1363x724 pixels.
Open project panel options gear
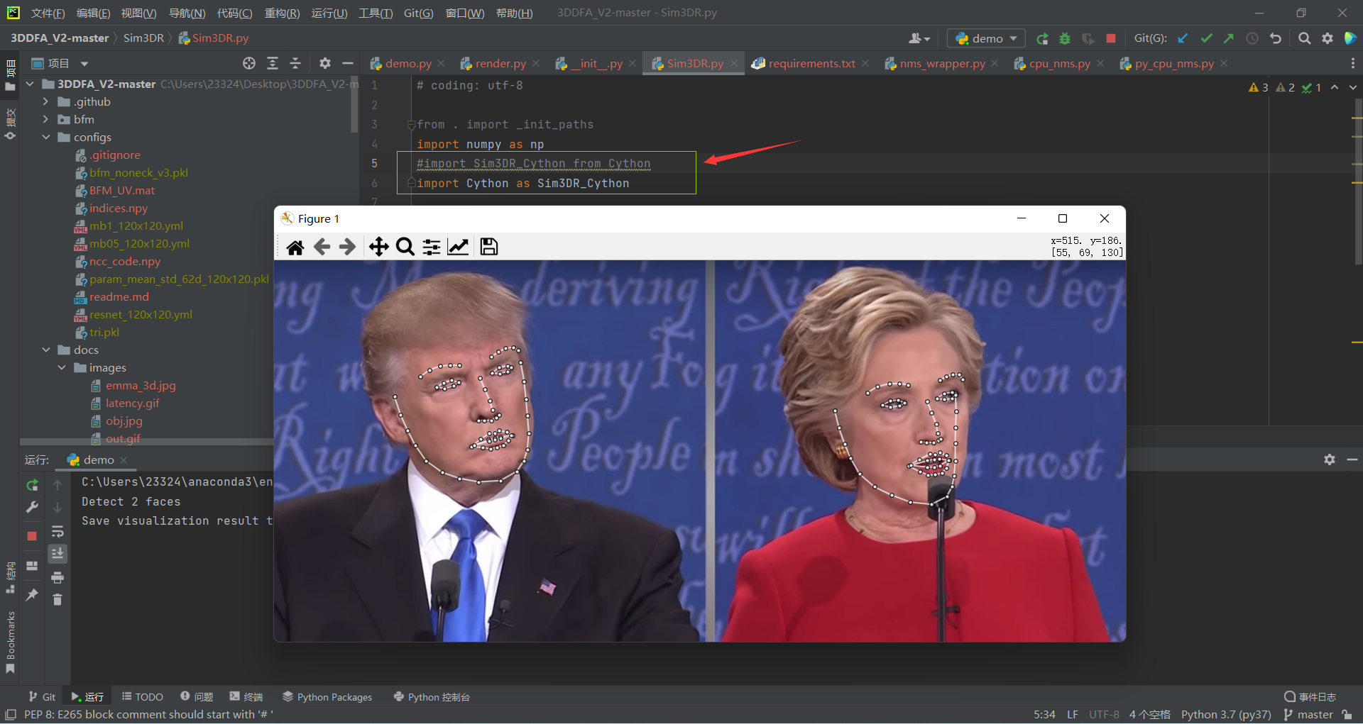pyautogui.click(x=325, y=63)
